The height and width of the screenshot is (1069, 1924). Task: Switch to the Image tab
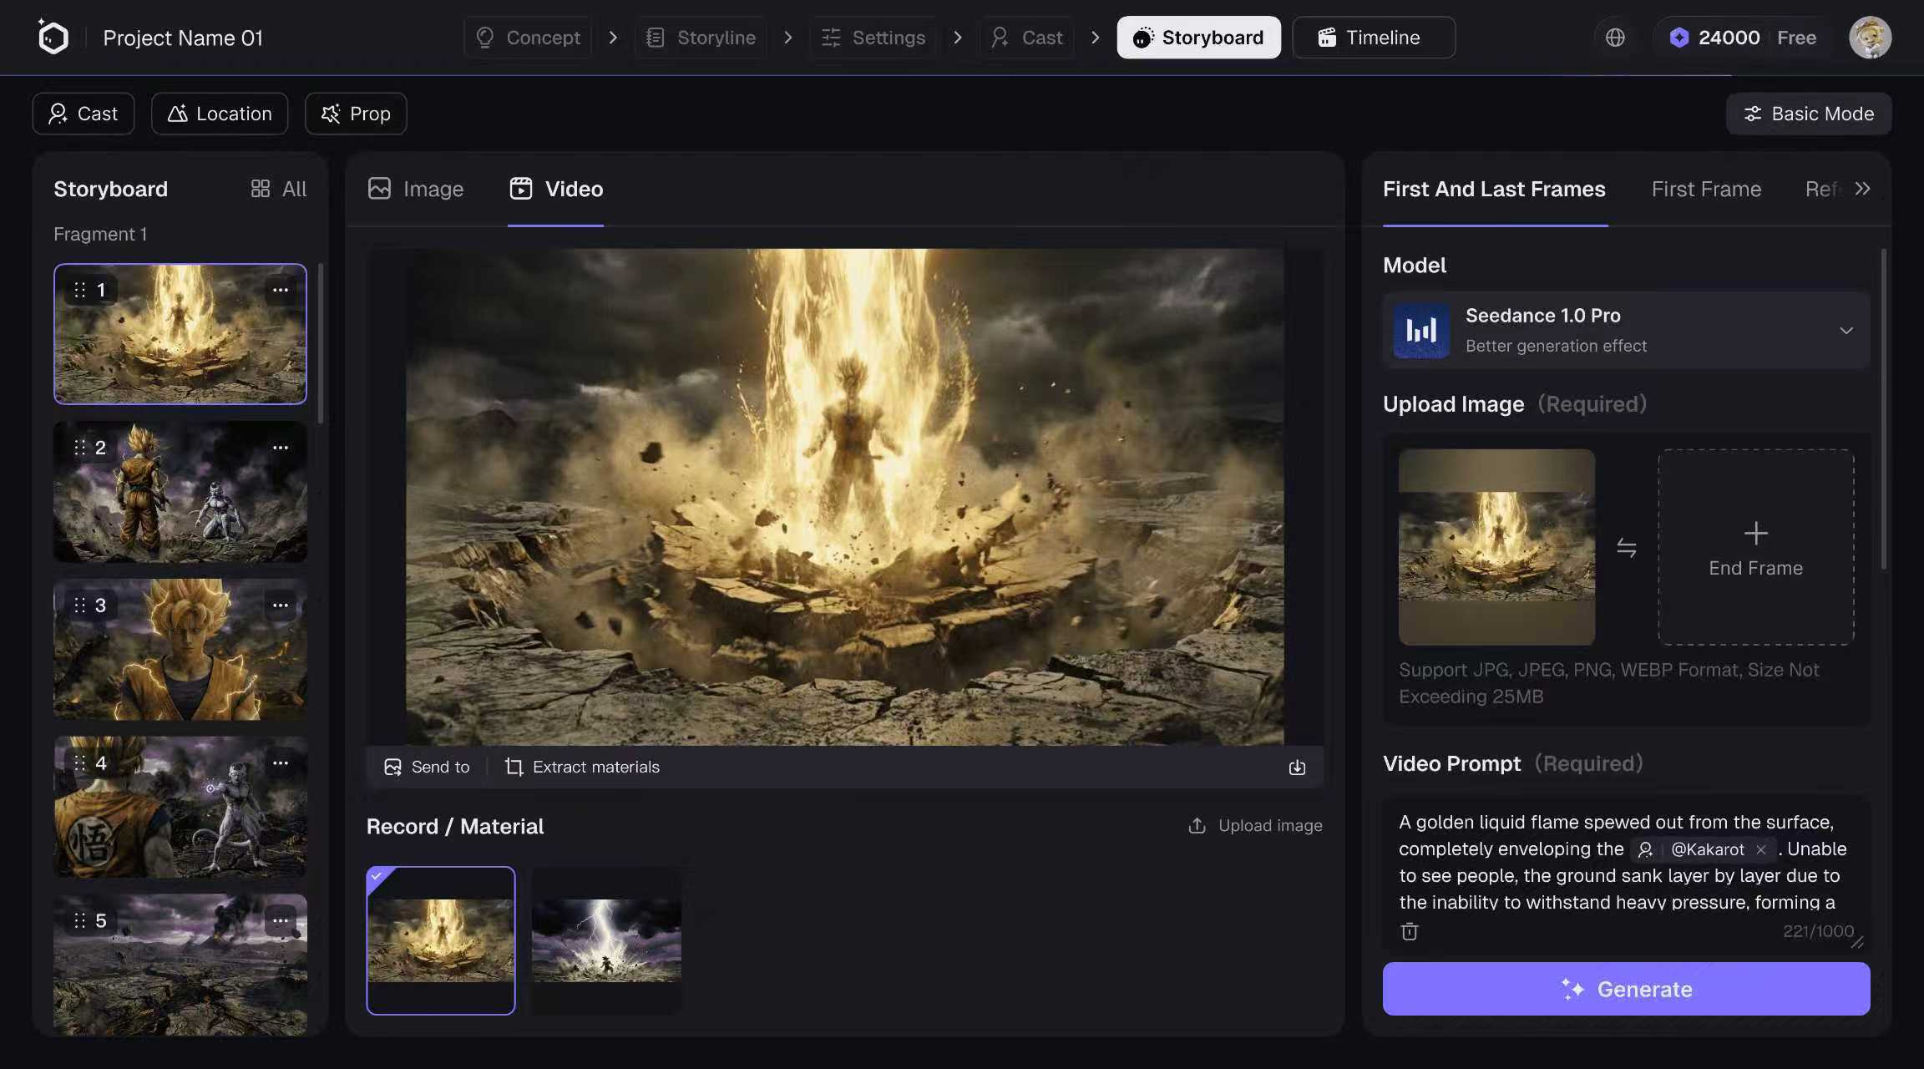point(416,189)
